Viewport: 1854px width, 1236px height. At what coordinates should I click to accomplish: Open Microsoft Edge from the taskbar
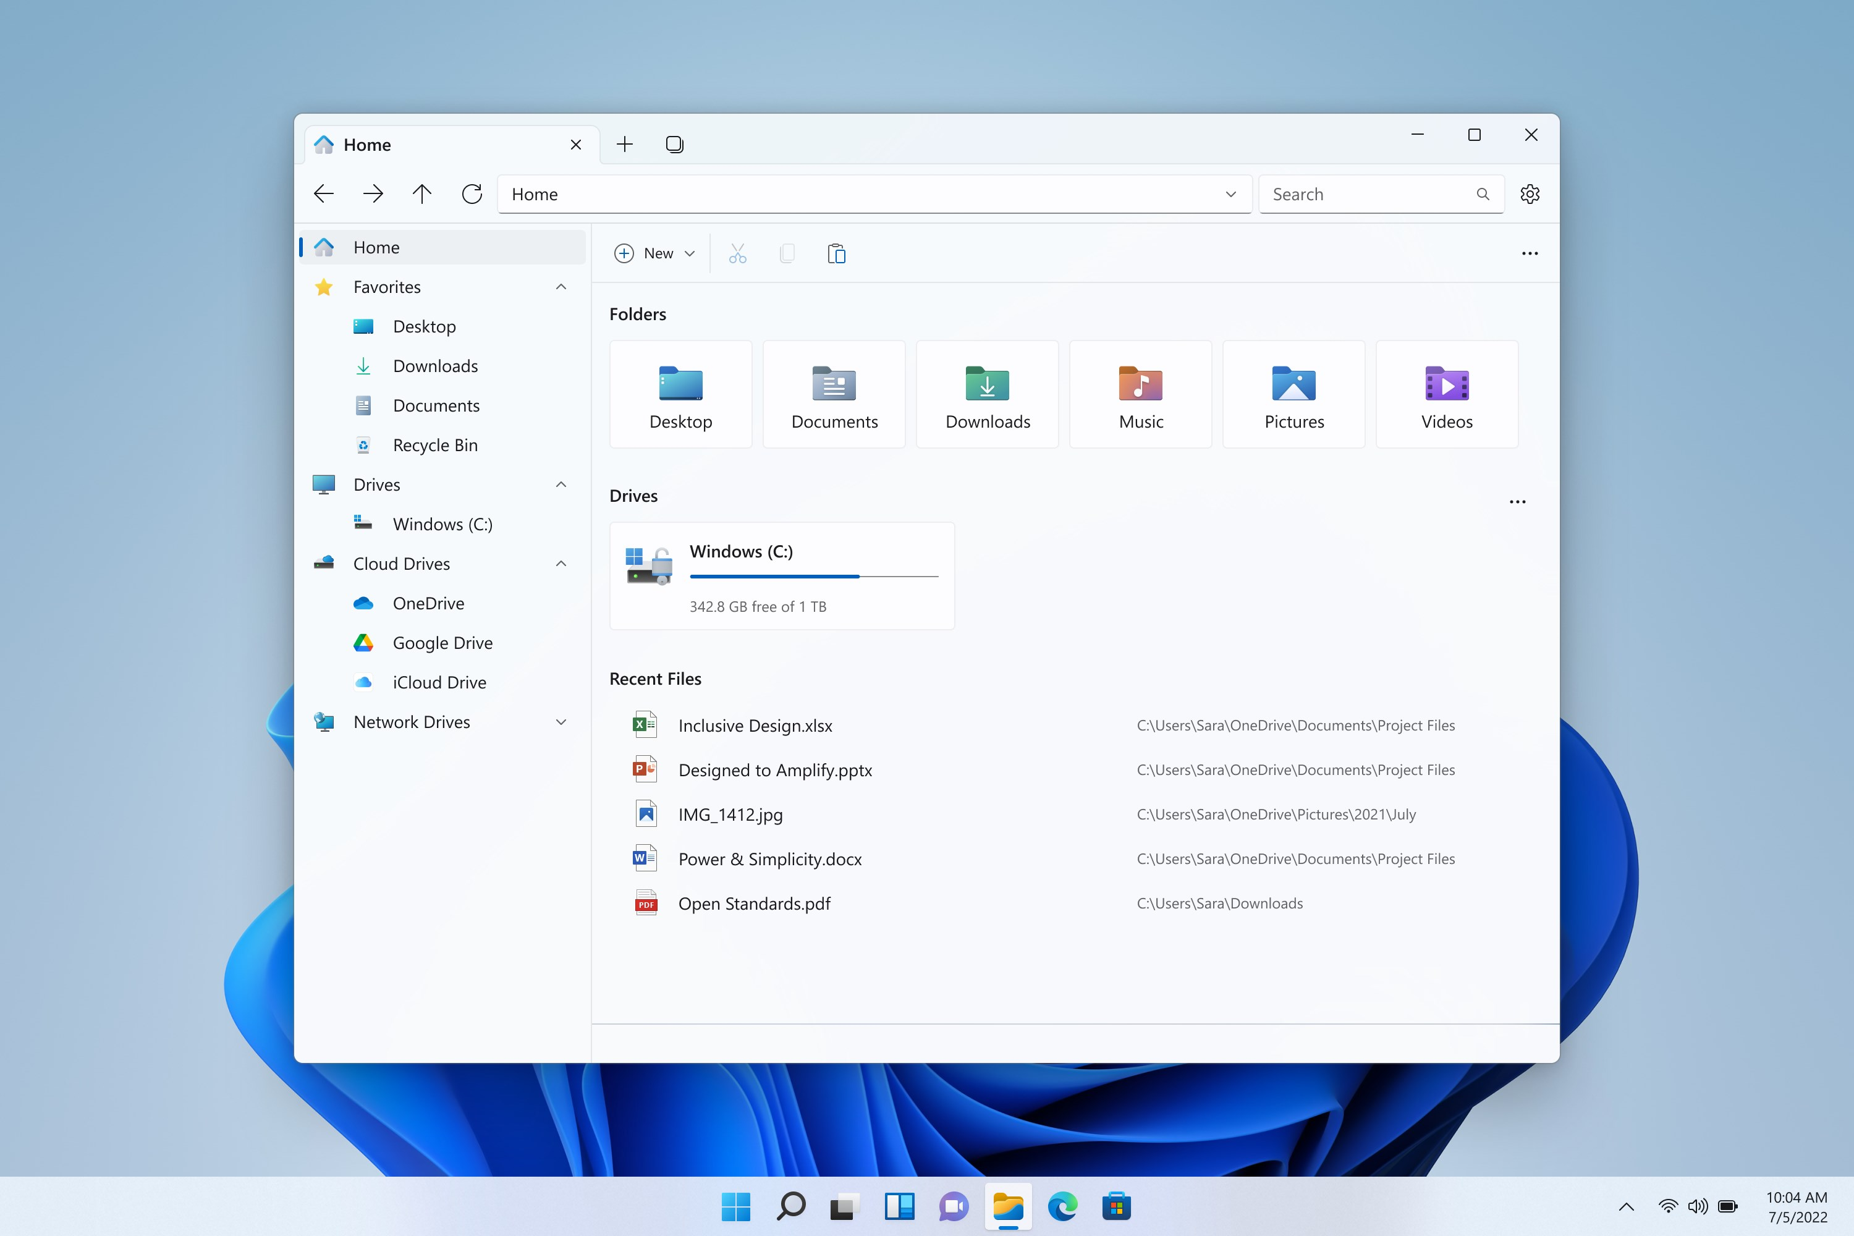click(x=1062, y=1206)
